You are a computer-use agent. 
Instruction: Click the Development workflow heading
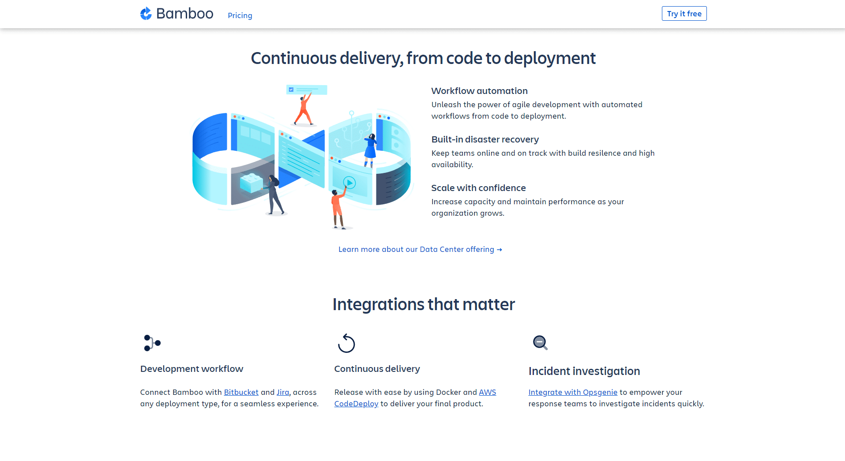click(192, 369)
